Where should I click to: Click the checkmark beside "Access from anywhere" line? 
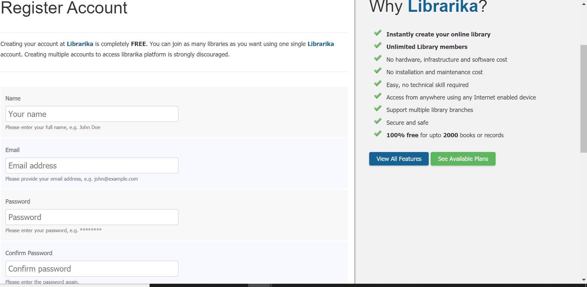pyautogui.click(x=378, y=96)
